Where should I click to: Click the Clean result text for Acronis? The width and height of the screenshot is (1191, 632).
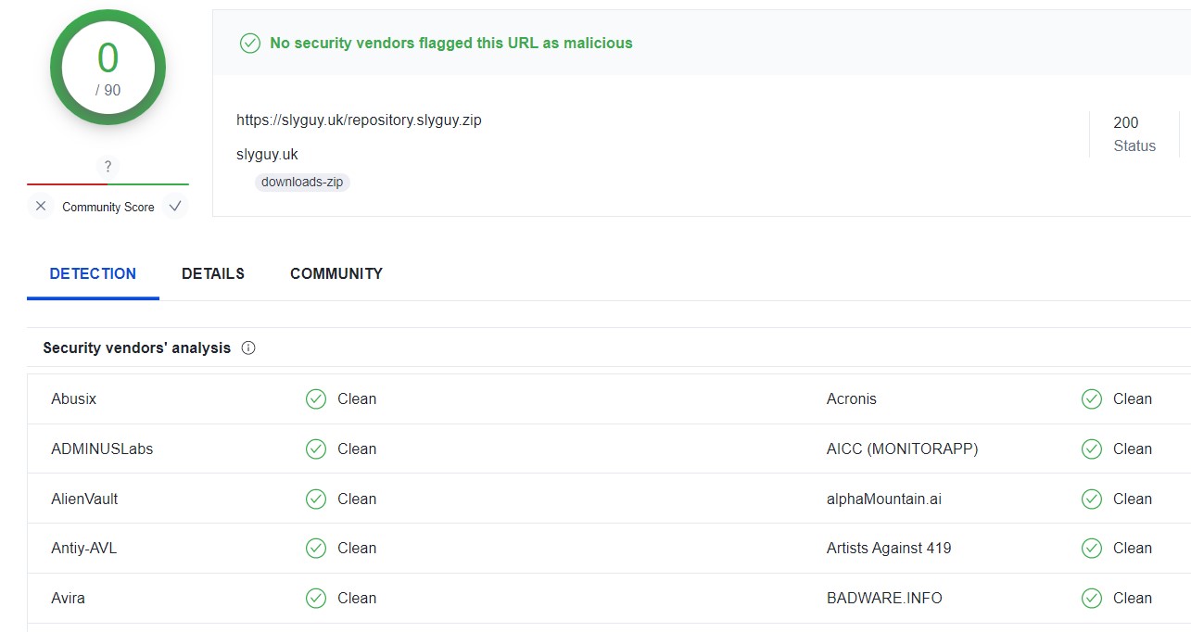(1133, 399)
